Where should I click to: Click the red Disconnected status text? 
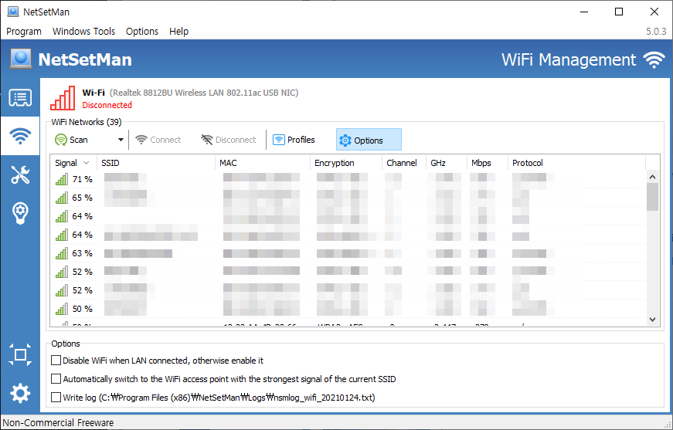click(x=107, y=105)
